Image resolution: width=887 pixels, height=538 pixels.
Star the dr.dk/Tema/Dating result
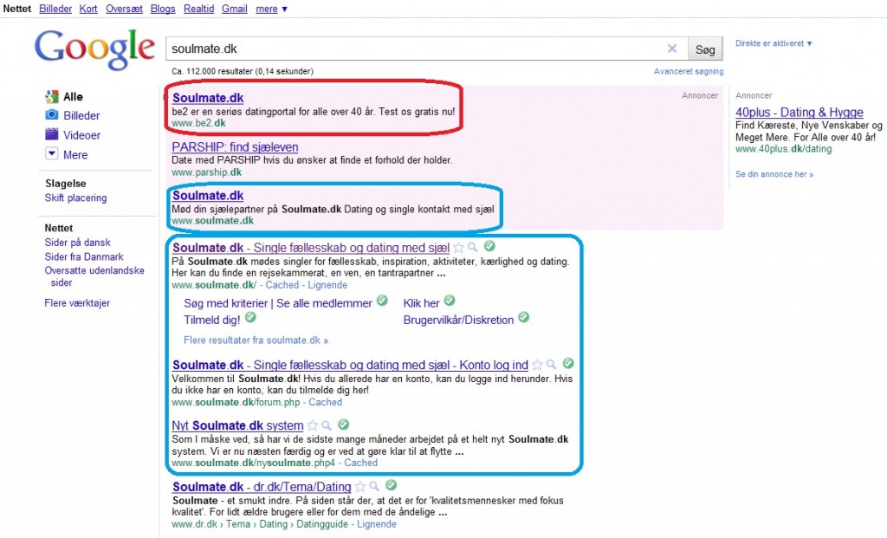359,487
